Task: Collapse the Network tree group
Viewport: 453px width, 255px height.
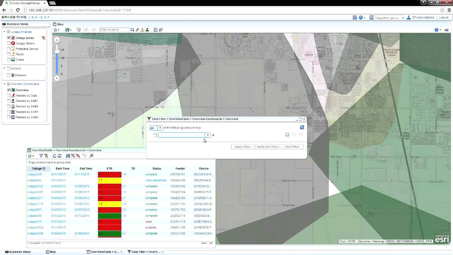Action: click(x=5, y=68)
